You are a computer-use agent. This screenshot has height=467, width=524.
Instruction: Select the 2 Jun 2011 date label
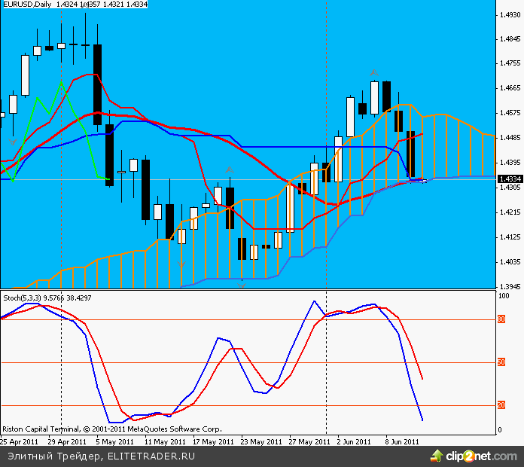[352, 441]
